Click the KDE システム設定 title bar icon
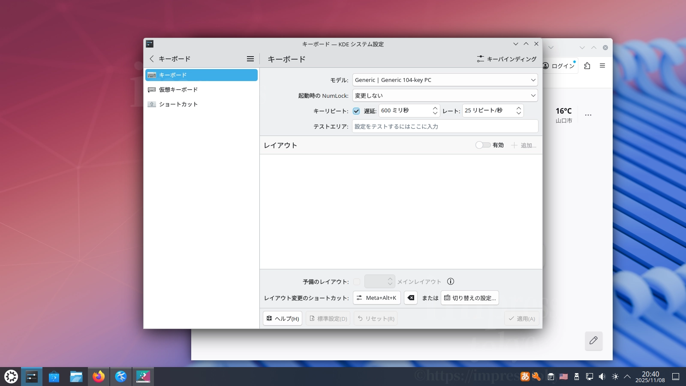686x386 pixels. pos(150,44)
